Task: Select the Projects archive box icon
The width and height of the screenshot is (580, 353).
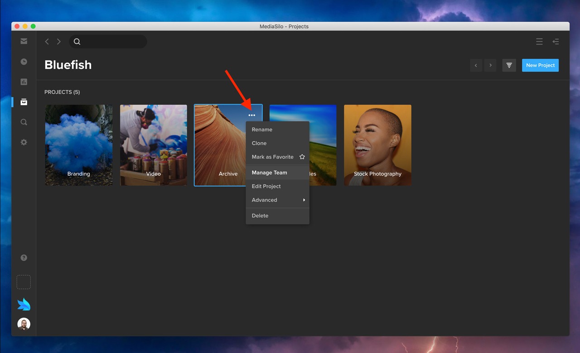Action: click(24, 102)
